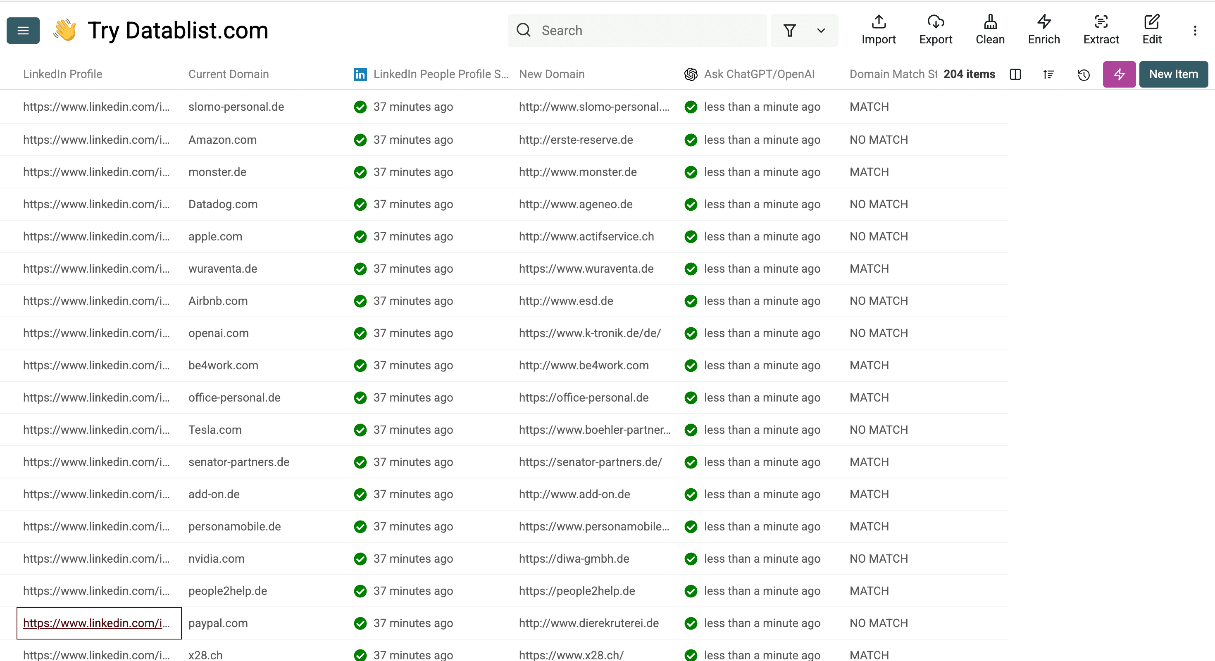The image size is (1215, 661).
Task: Click the Extract icon
Action: tap(1101, 30)
